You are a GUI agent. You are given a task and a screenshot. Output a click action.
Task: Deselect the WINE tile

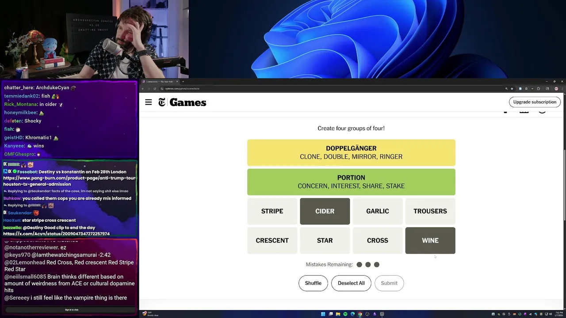[x=430, y=240]
